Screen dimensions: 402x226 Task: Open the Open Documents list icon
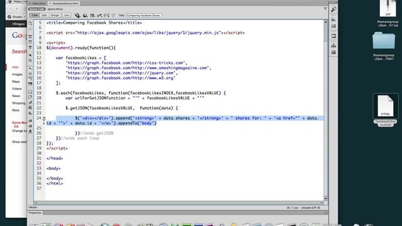pyautogui.click(x=30, y=23)
